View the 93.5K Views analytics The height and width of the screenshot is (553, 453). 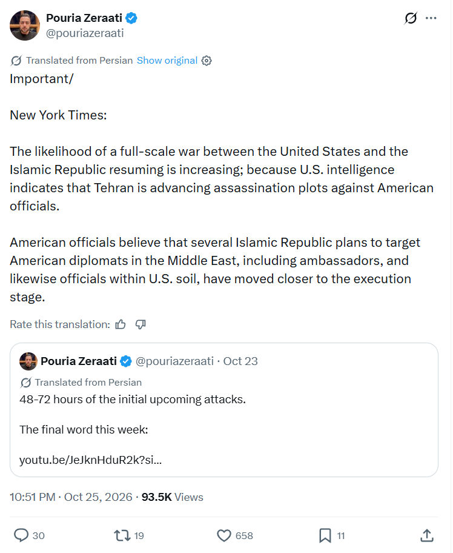click(x=172, y=497)
